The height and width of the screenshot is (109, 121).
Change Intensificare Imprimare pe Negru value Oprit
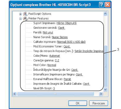point(79,74)
